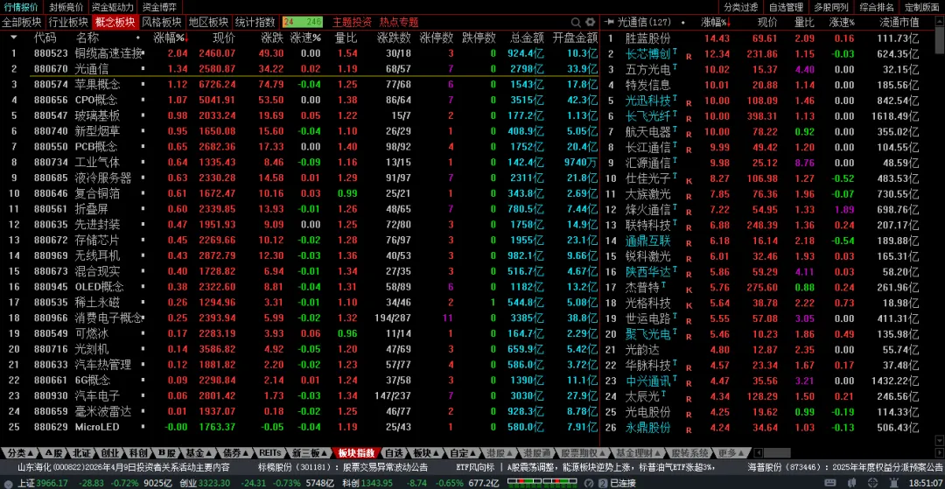
Task: Expand the 自定▲ bottom menu
Action: 462,453
